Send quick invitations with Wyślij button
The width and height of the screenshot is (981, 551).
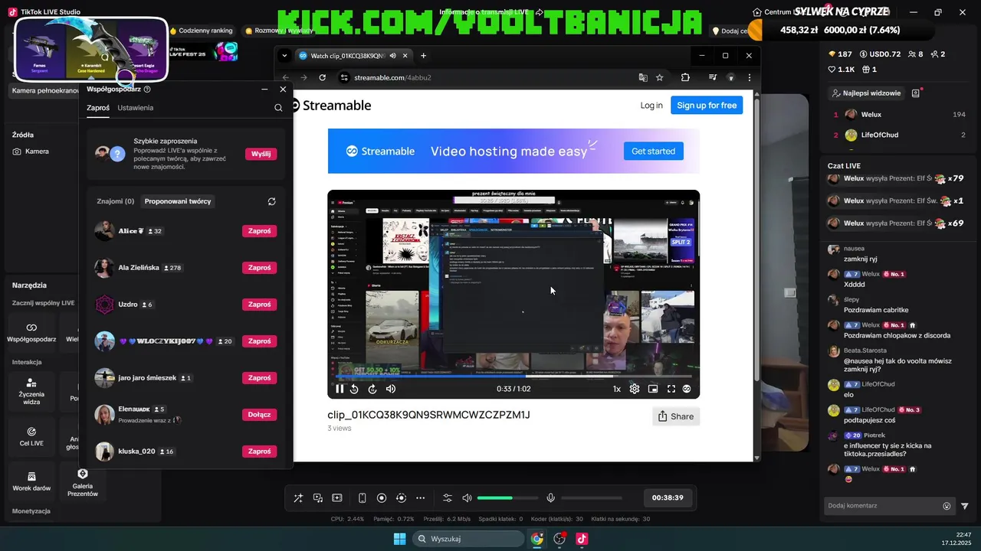[x=261, y=154]
